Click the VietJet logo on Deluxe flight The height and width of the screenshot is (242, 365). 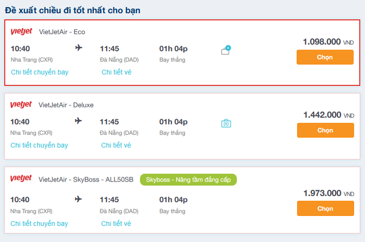[21, 105]
